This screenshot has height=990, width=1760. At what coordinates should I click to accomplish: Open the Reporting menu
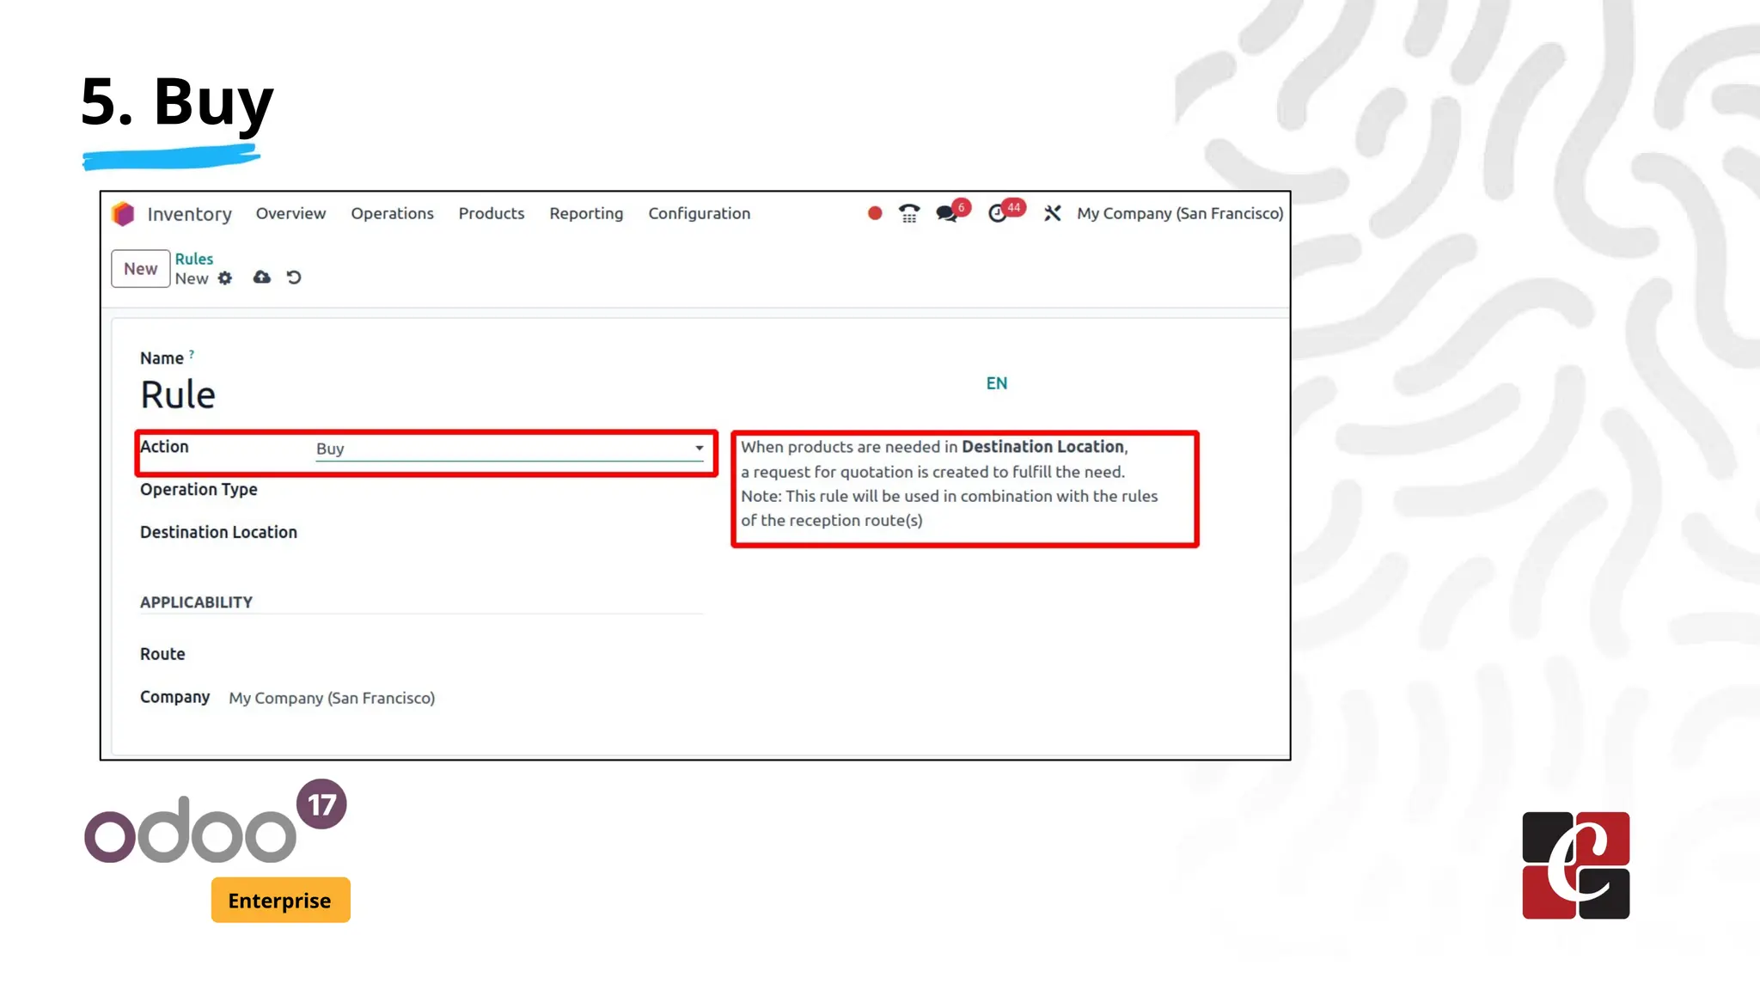pyautogui.click(x=586, y=213)
